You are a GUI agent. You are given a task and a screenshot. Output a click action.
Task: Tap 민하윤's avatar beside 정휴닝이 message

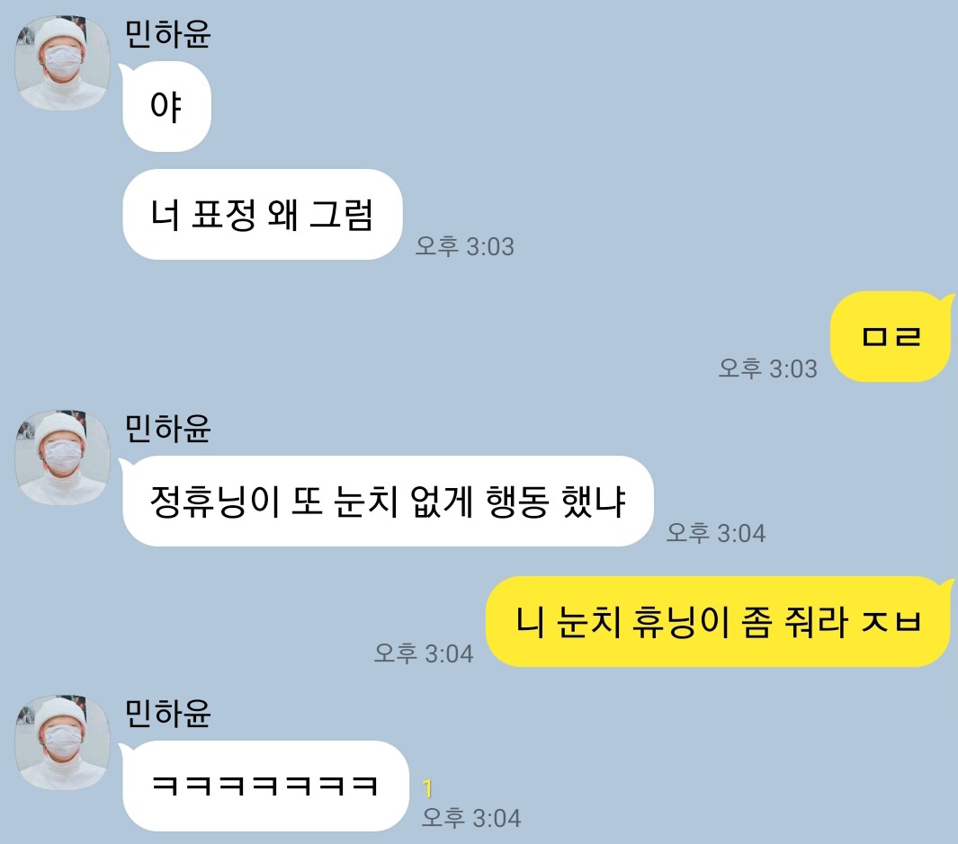click(x=62, y=458)
